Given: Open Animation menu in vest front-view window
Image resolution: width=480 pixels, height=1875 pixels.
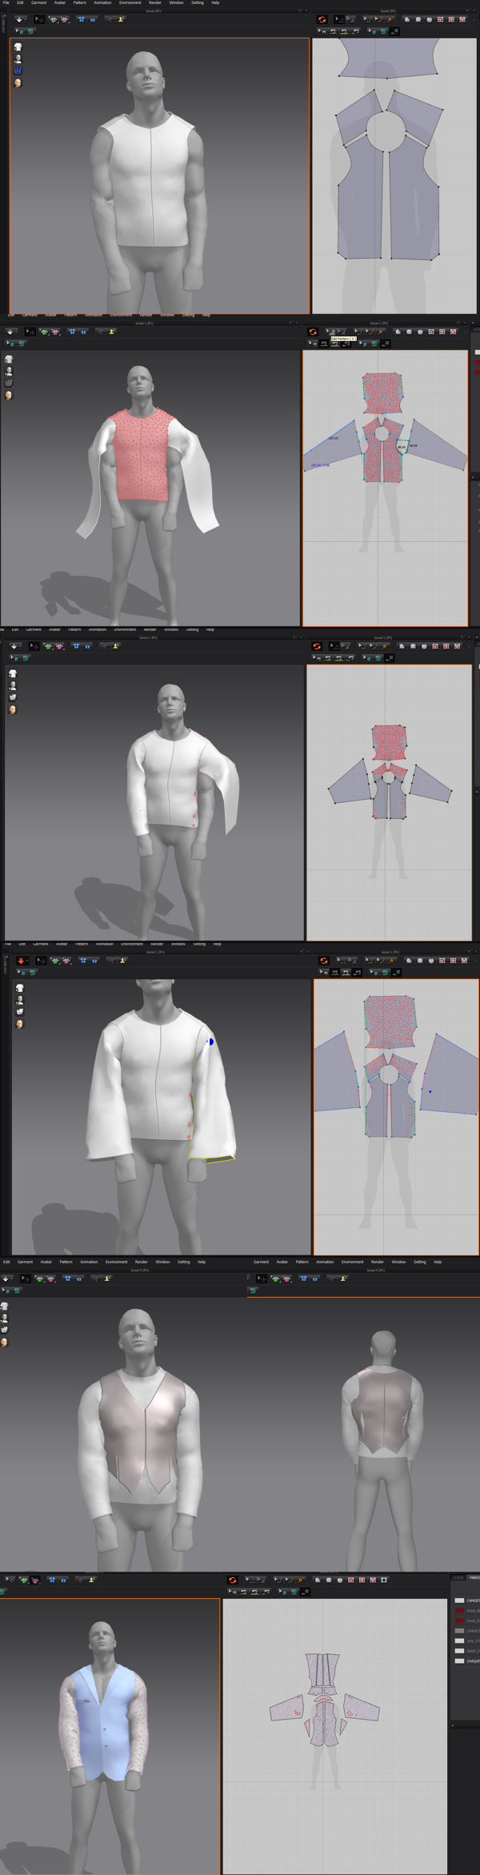Looking at the screenshot, I should [89, 1262].
